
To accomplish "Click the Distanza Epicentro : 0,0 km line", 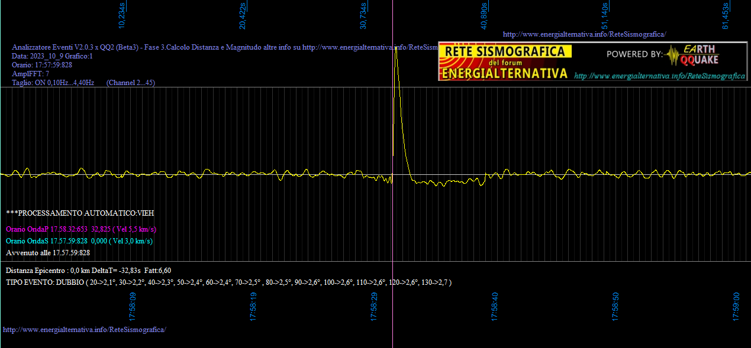I will 89,270.
